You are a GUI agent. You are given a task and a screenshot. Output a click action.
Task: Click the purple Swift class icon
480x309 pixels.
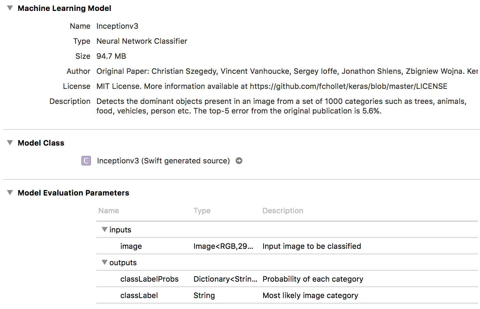[x=86, y=161]
